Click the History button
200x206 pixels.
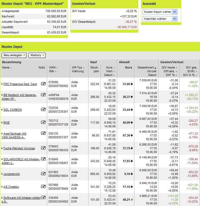coord(37,55)
